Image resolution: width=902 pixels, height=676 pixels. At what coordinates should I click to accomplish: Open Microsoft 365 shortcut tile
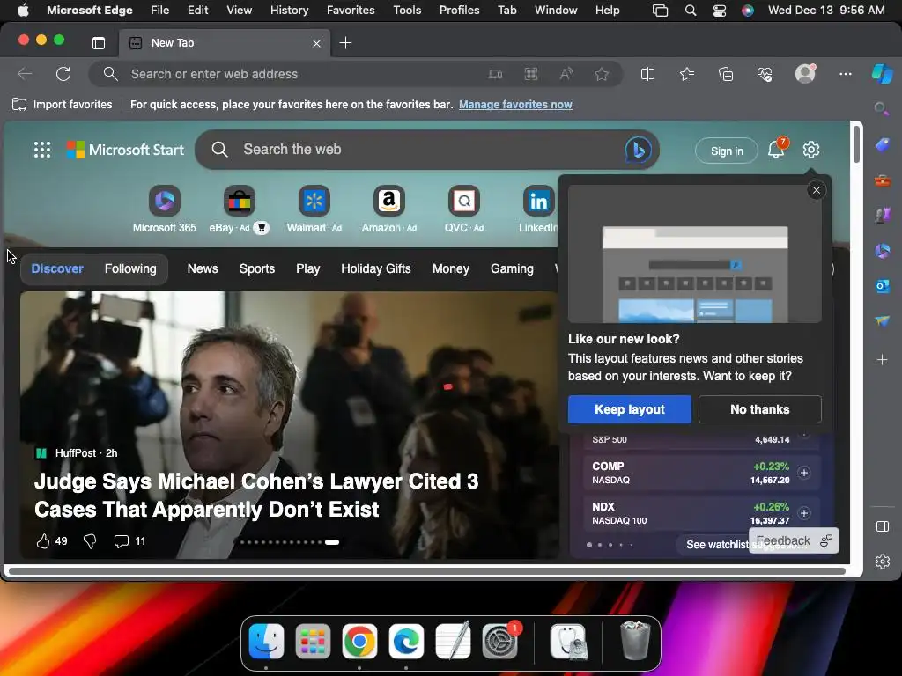[x=165, y=209]
